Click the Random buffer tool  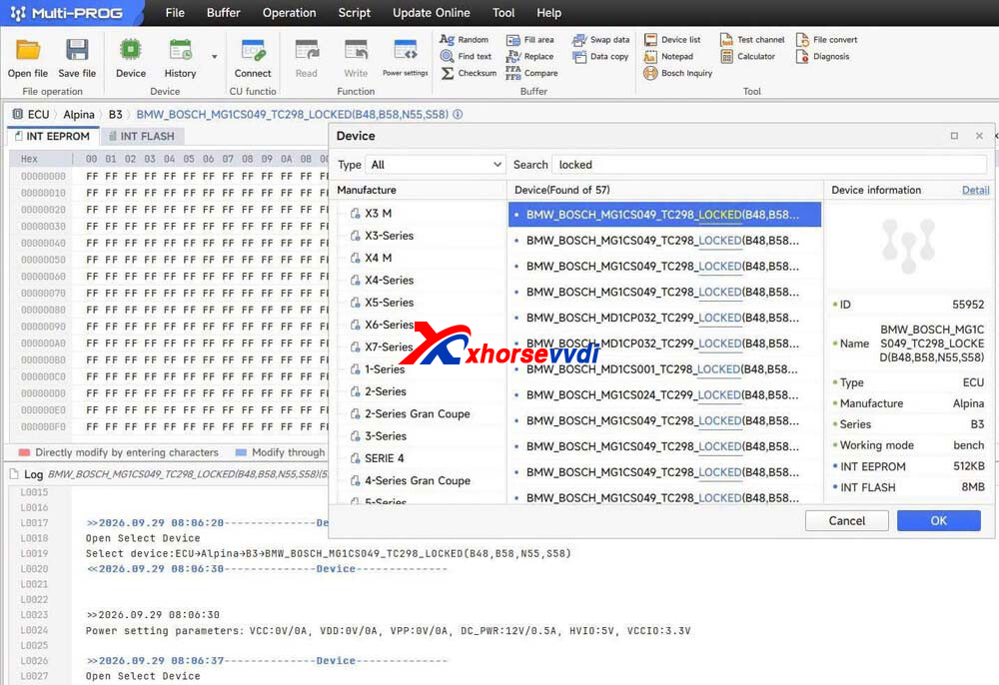click(x=465, y=40)
